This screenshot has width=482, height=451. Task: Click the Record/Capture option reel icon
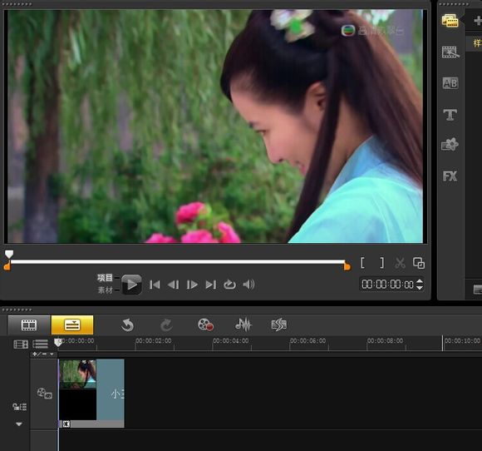tap(205, 325)
